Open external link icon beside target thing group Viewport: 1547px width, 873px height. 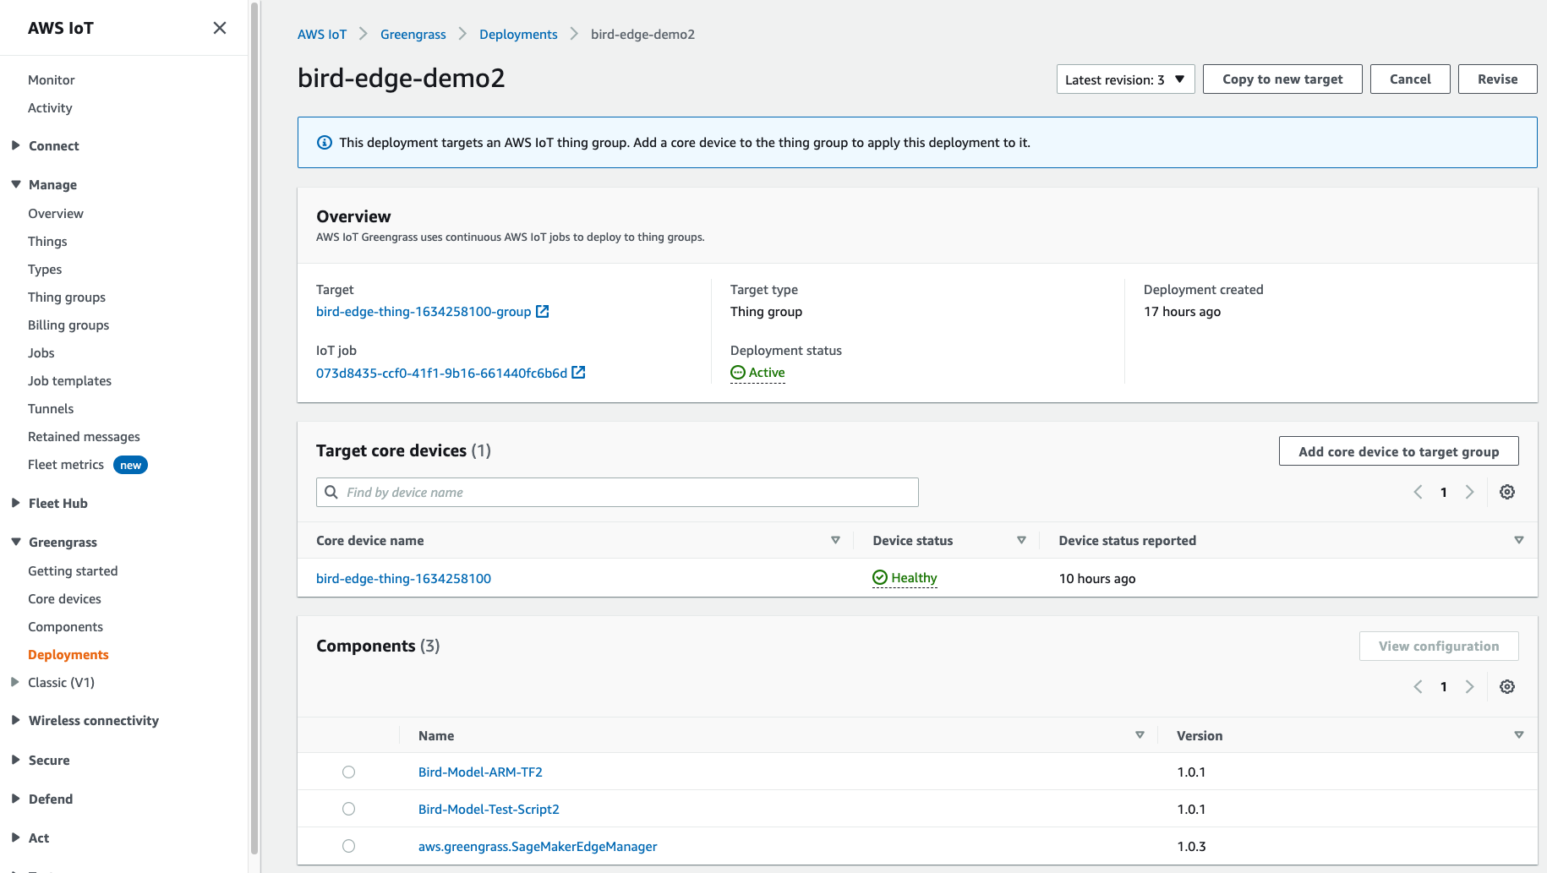(x=543, y=312)
